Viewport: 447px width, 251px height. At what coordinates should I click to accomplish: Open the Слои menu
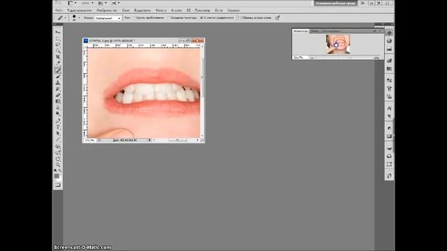click(x=126, y=10)
